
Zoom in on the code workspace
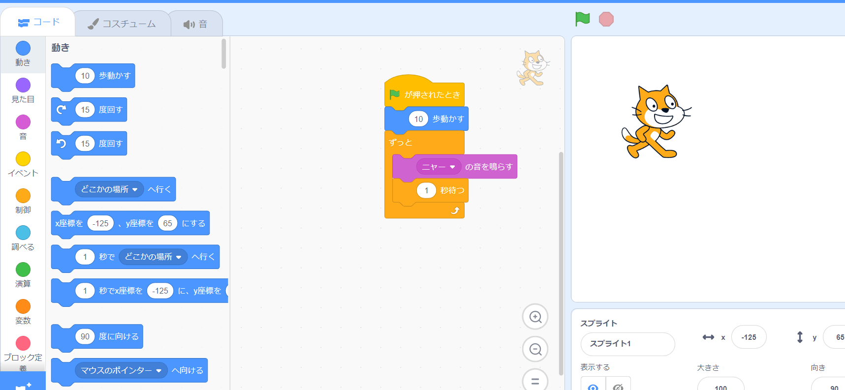(x=535, y=317)
